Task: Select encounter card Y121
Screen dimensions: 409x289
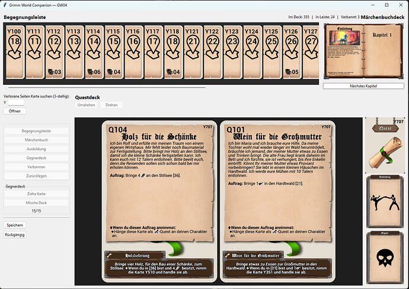Action: (194, 52)
